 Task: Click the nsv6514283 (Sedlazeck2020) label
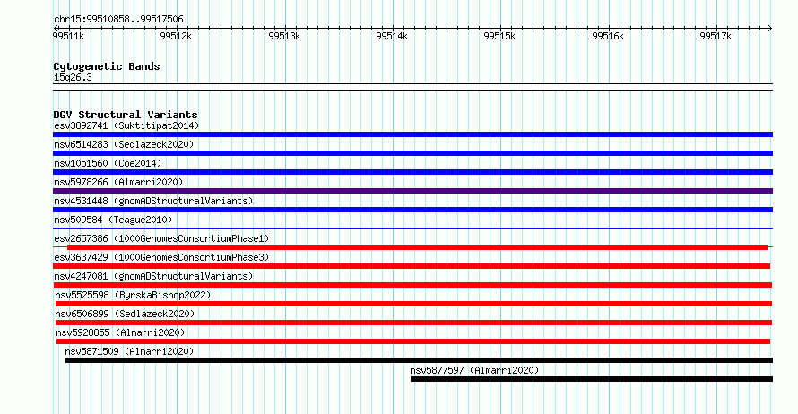pyautogui.click(x=124, y=144)
